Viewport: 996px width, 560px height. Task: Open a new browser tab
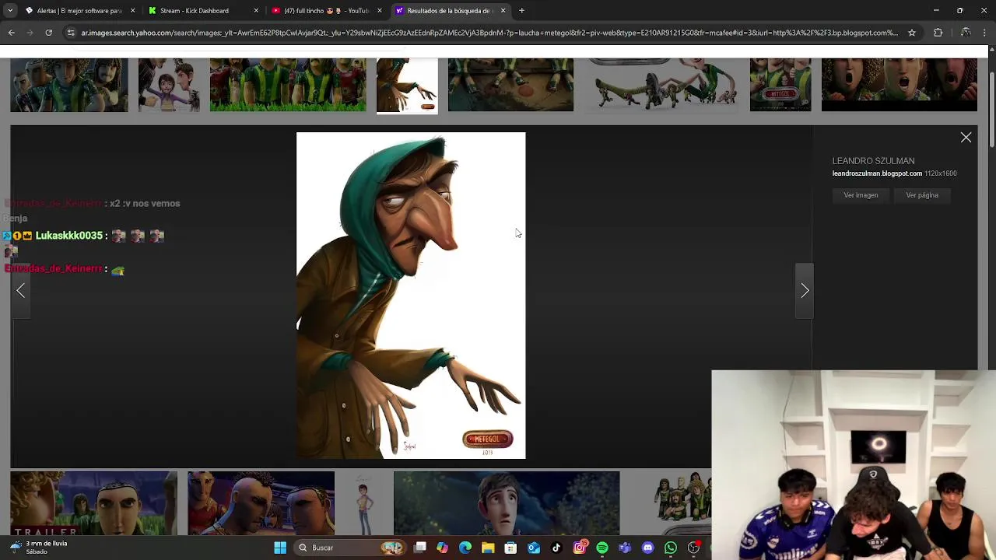(521, 11)
